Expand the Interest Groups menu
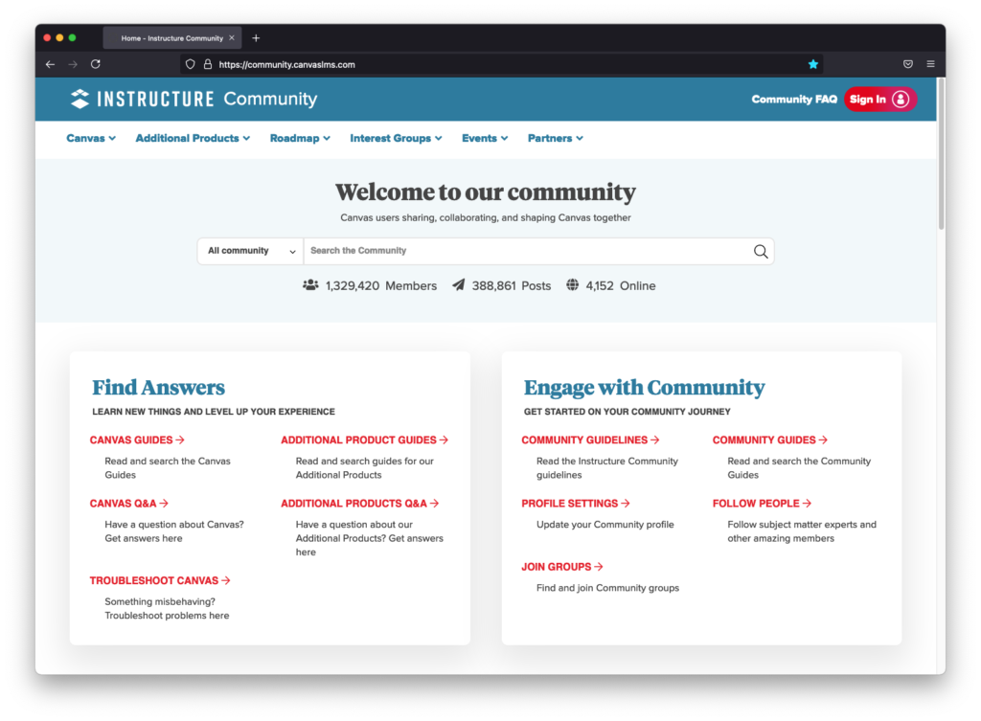The image size is (981, 721). tap(396, 138)
